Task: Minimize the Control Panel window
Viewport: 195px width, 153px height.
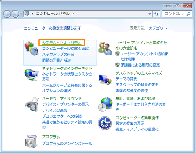Action: pos(168,6)
